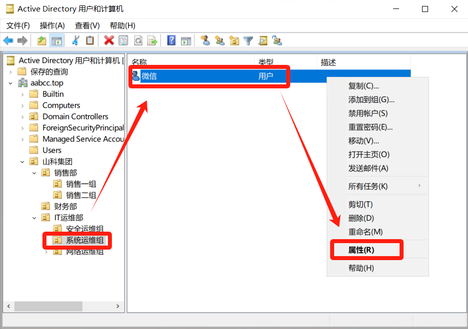Viewport: 468px width, 329px height.
Task: Open Help via blue question mark icon
Action: click(x=171, y=41)
